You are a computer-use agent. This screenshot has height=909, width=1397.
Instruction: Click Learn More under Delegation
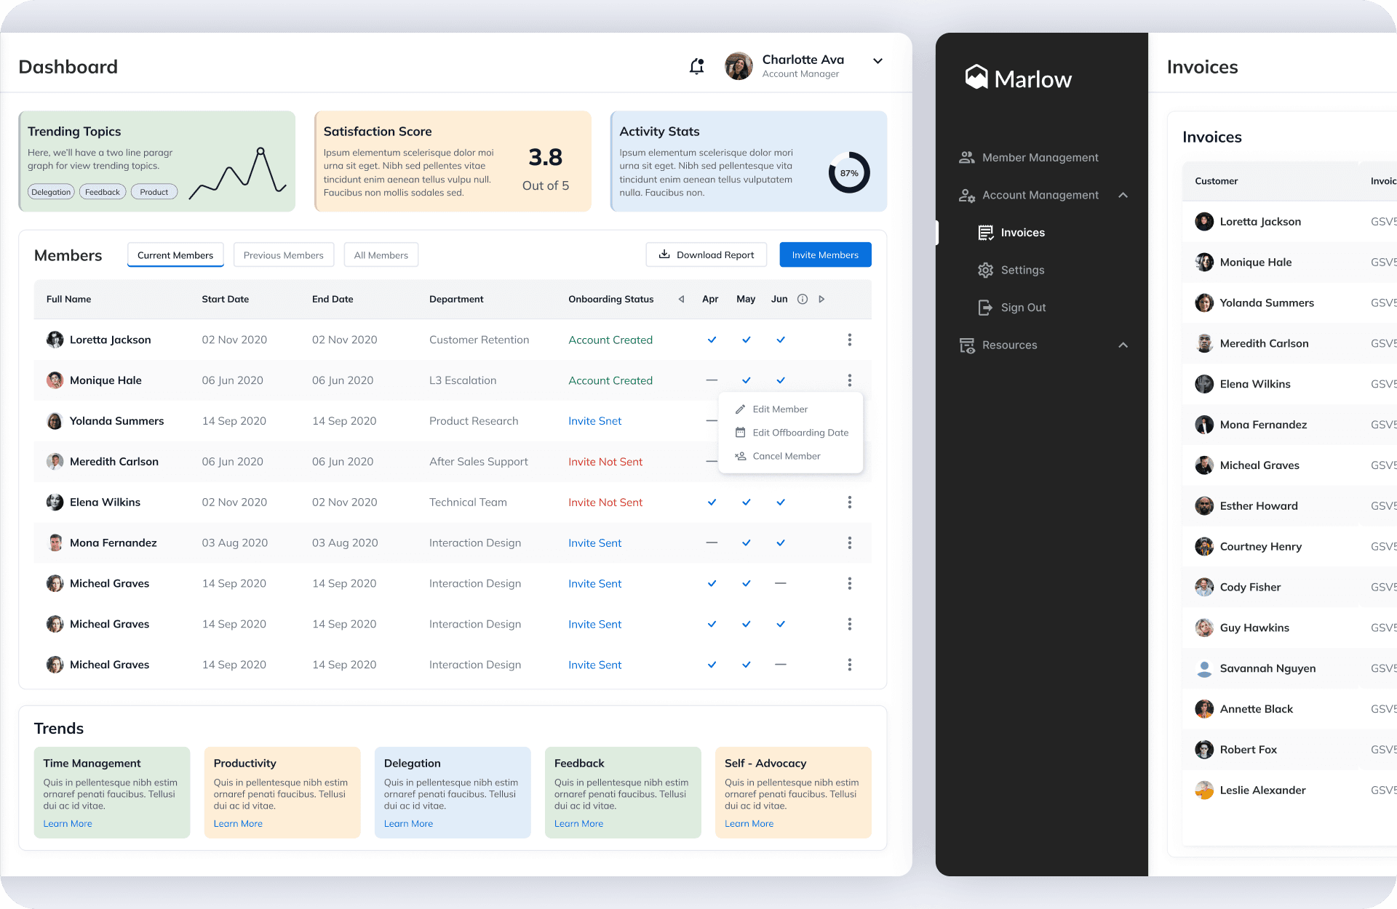[x=408, y=824]
